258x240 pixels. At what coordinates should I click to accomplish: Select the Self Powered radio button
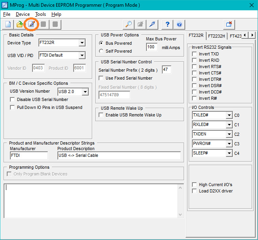pyautogui.click(x=101, y=51)
